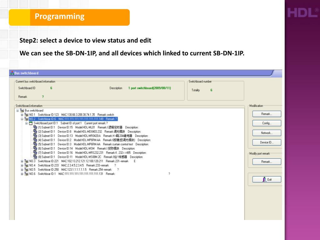Click device icon for HDL-MD0403.232 row
This screenshot has height=240, width=320.
35,132
